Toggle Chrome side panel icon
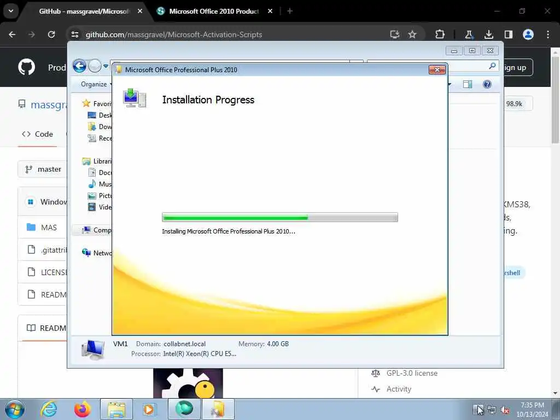 point(508,34)
